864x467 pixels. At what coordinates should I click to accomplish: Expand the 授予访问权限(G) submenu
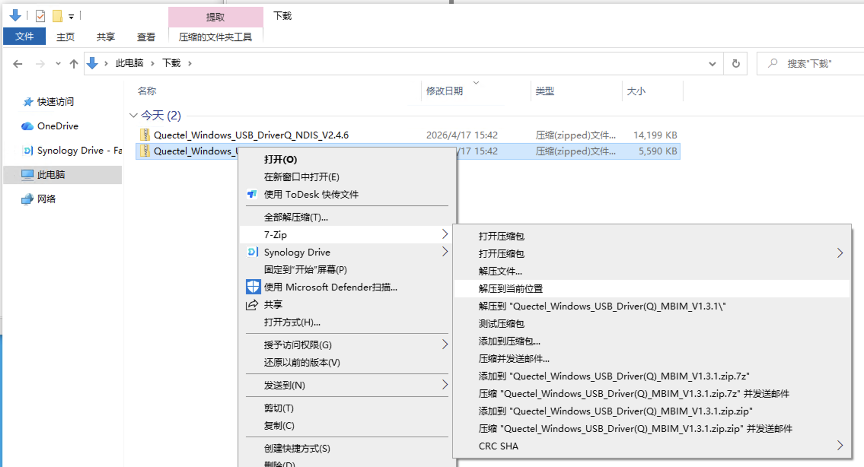tap(445, 345)
